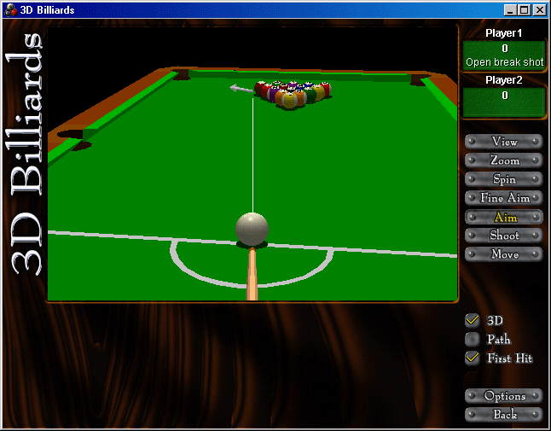This screenshot has width=551, height=431.
Task: Choose the Move button
Action: coord(504,253)
